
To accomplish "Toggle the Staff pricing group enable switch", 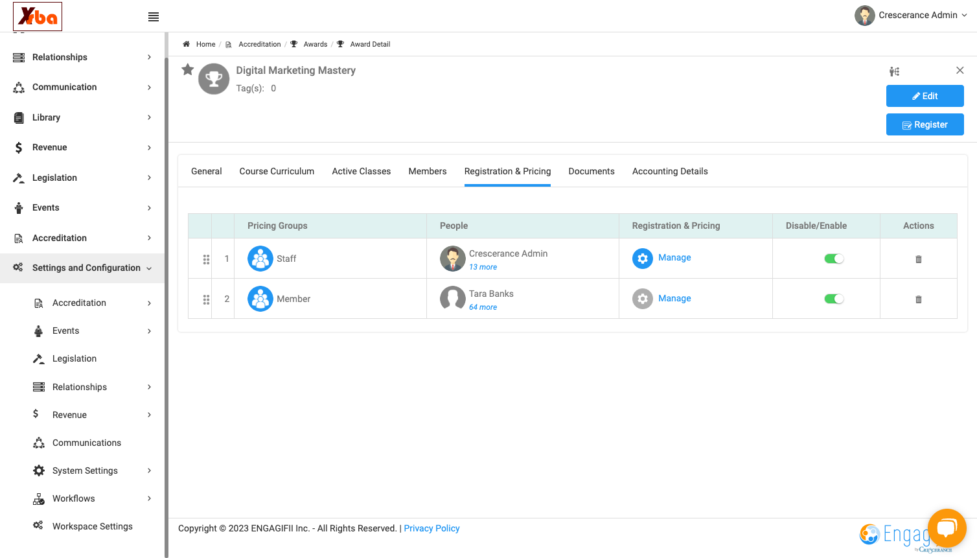I will click(834, 259).
